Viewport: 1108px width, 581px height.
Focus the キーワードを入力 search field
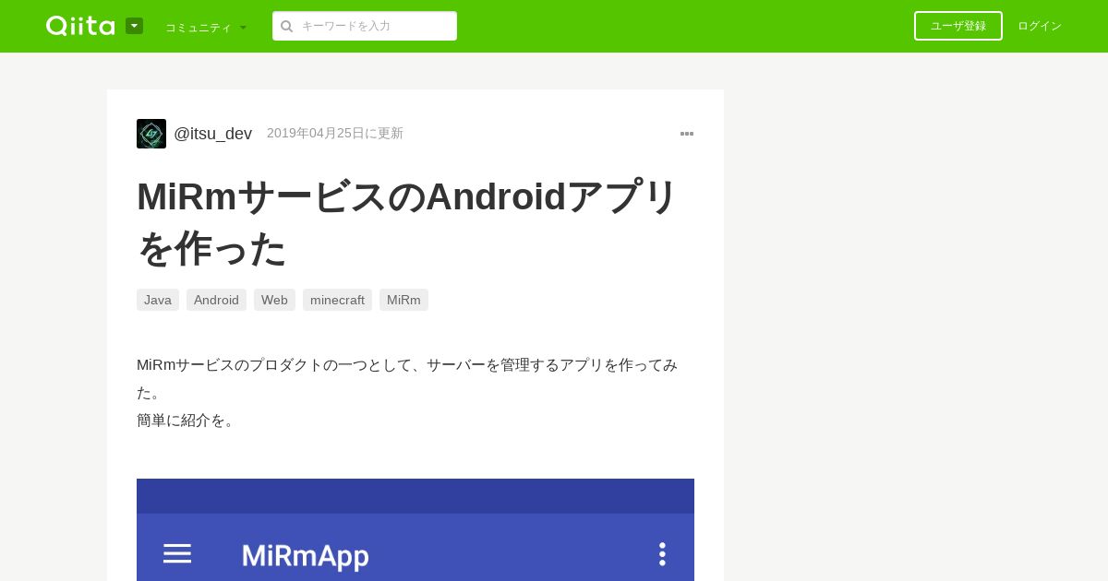tap(365, 26)
